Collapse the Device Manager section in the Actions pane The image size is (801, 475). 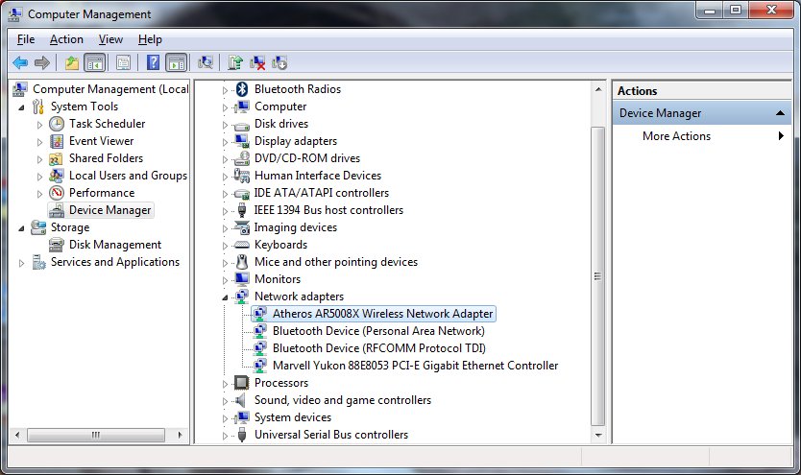coord(780,113)
